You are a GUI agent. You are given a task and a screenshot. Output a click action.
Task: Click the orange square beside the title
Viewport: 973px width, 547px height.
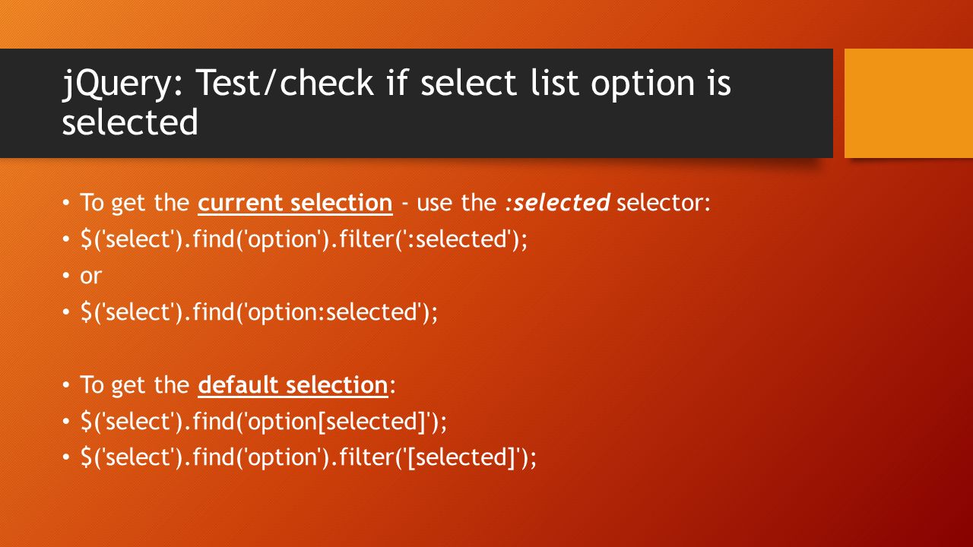tap(908, 103)
